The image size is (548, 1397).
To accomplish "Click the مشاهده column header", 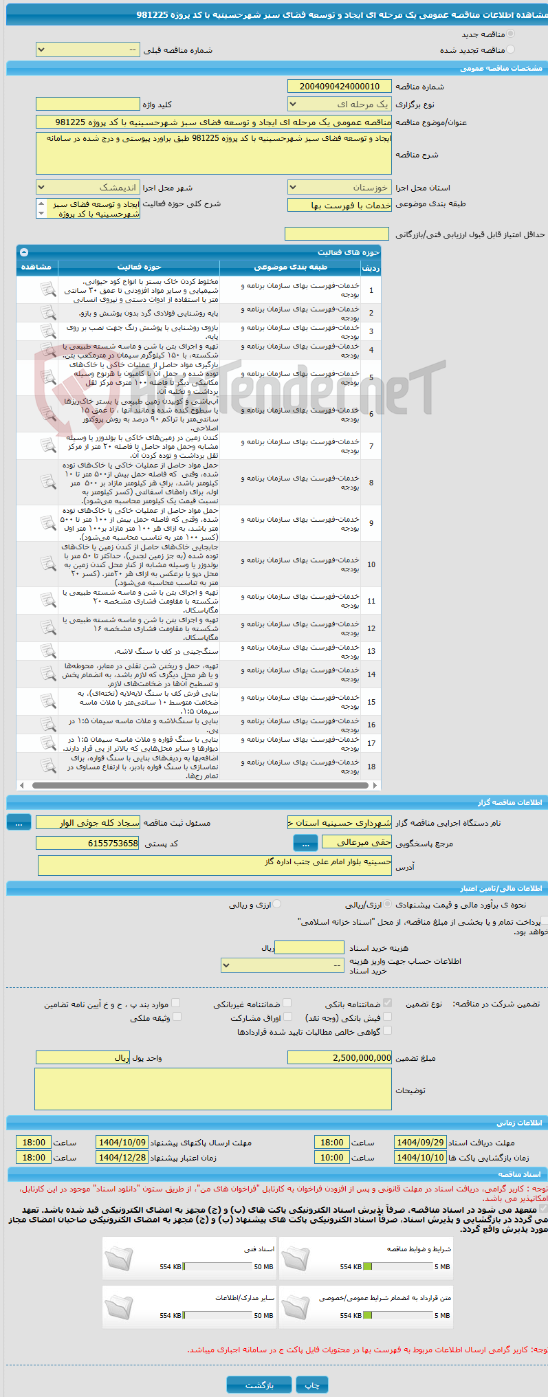I will (x=36, y=267).
